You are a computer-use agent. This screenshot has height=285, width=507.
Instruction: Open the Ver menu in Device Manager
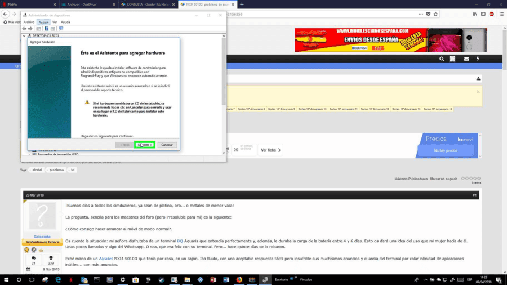coord(55,22)
